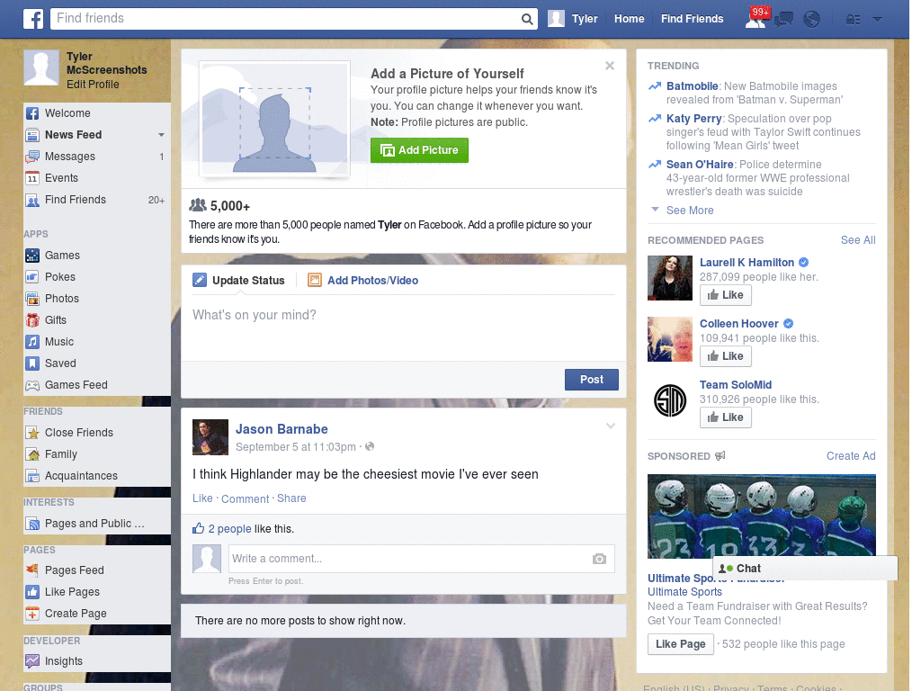Click the Ultimate Sports hockey ad image

pyautogui.click(x=761, y=516)
